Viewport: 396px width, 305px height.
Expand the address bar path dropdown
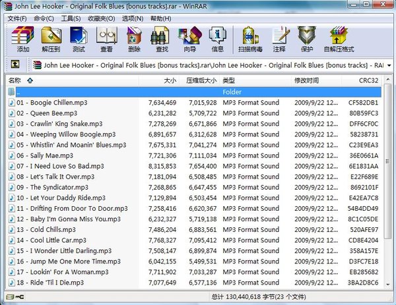389,65
